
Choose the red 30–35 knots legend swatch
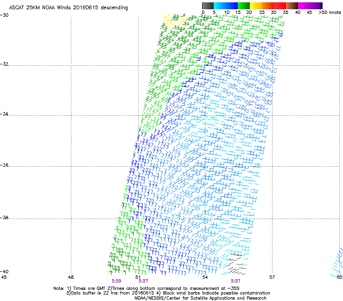pos(280,6)
